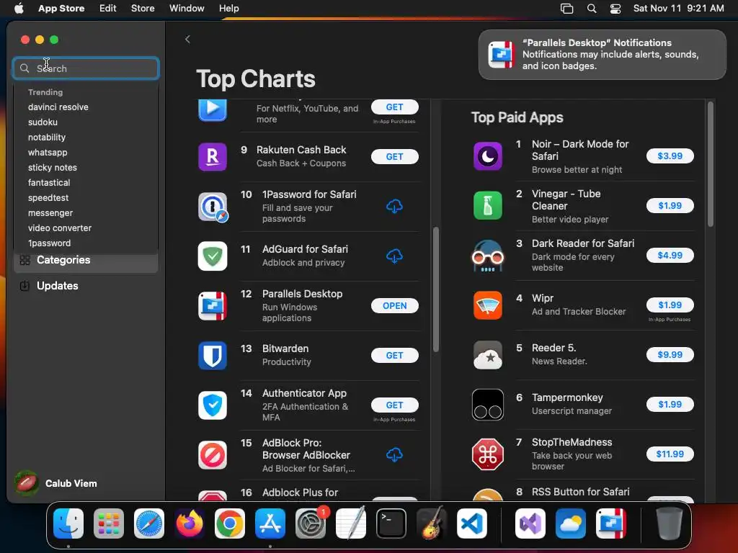The width and height of the screenshot is (738, 553).
Task: Open the AdGuard for Safari app icon
Action: tap(213, 256)
